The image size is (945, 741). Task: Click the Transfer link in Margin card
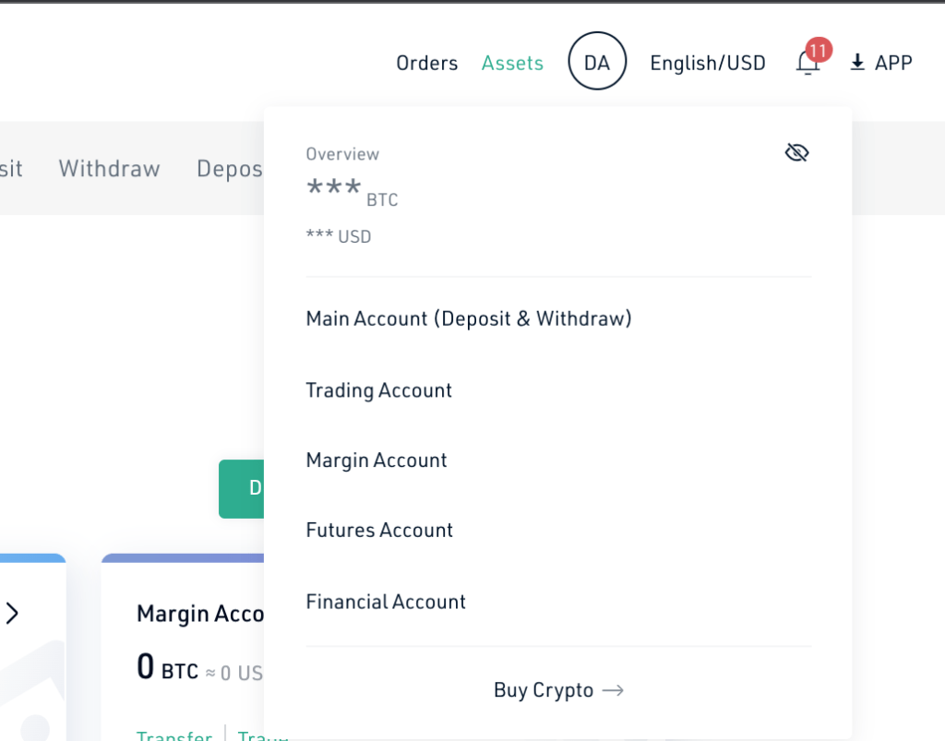(174, 735)
